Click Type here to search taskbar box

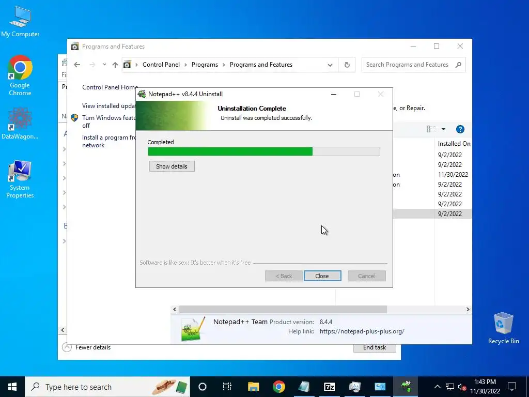[107, 387]
